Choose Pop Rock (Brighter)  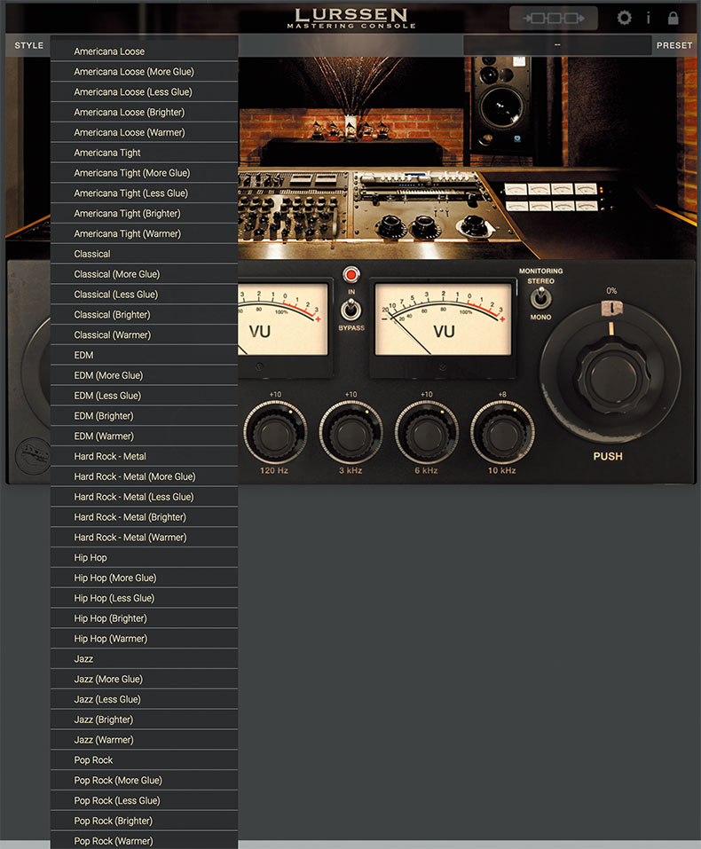144,821
